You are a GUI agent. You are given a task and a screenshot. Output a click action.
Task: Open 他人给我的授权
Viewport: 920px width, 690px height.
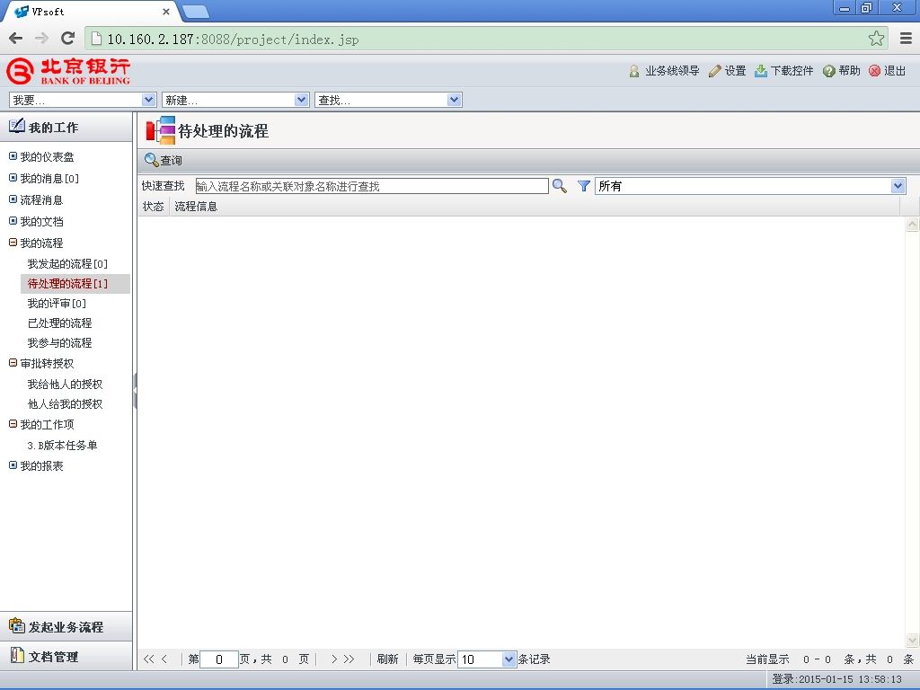click(x=65, y=404)
